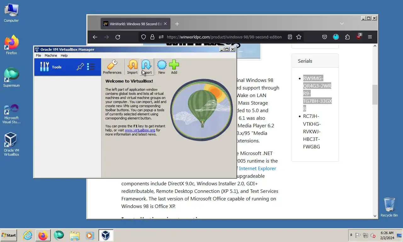Click the Supermium taskbar icon
The image size is (403, 242).
[x=59, y=235]
